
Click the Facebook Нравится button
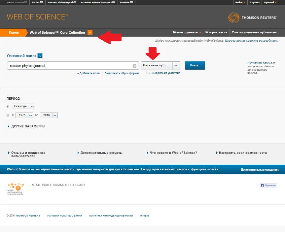268,185
